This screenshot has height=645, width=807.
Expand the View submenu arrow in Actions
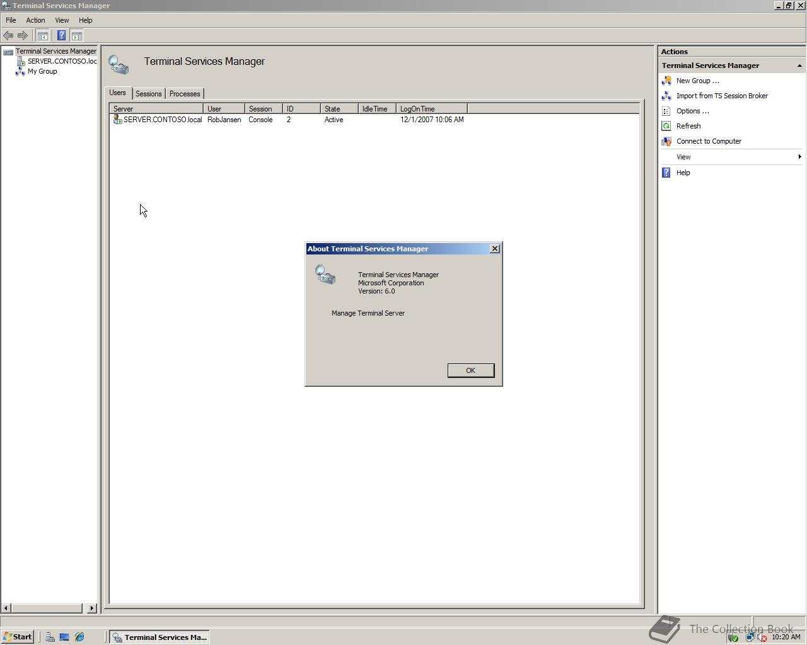[799, 157]
